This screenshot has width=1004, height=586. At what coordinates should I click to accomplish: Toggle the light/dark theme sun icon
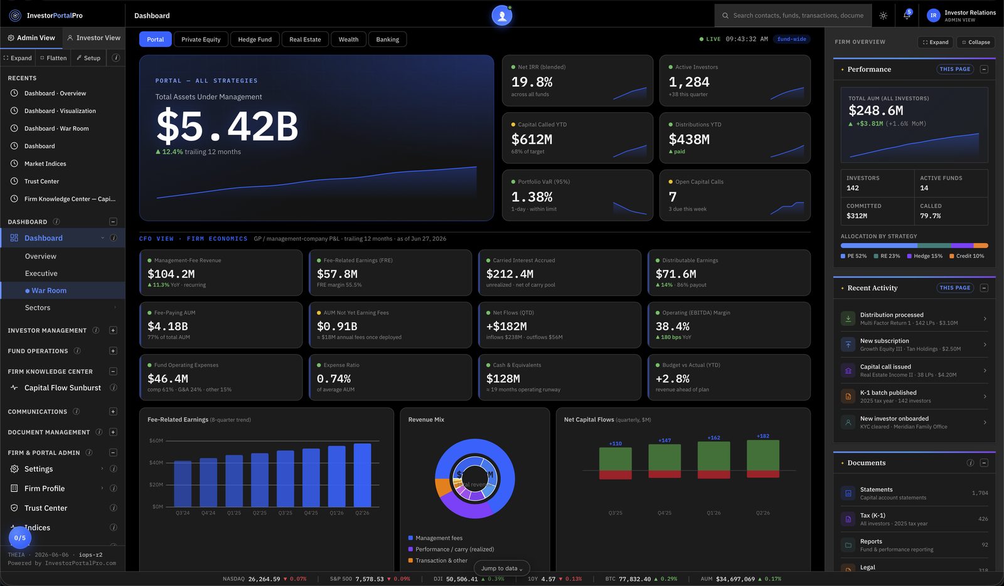point(883,16)
